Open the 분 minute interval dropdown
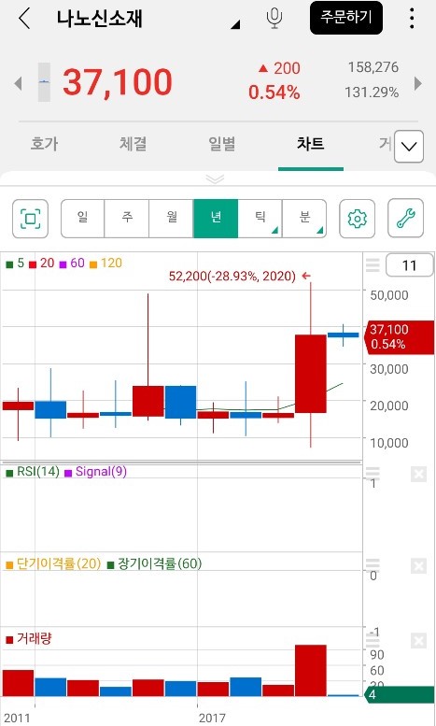436x726 pixels. (x=304, y=219)
